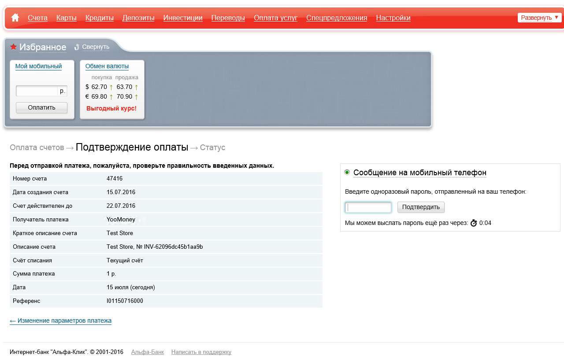This screenshot has height=361, width=564.
Task: Click invoice number value 47416
Action: 115,179
